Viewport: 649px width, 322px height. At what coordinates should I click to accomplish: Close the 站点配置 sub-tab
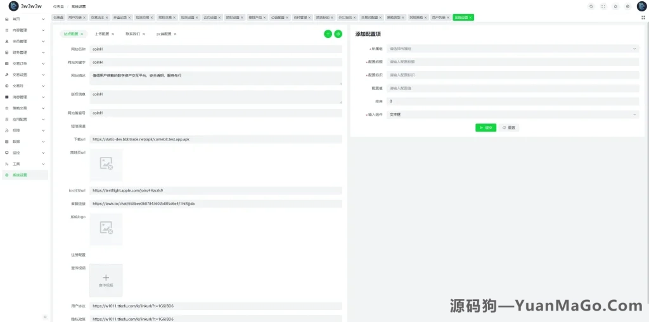[x=82, y=34]
